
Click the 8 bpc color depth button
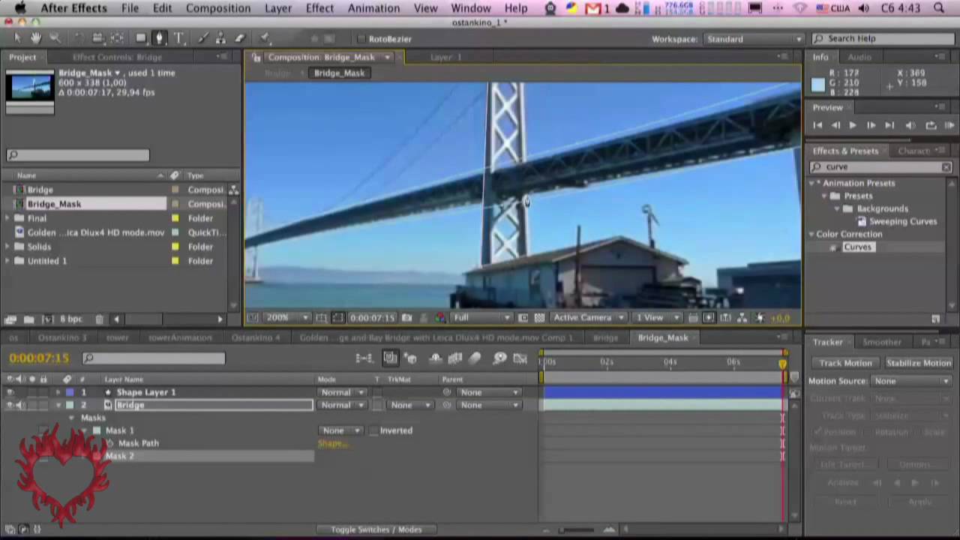click(71, 319)
